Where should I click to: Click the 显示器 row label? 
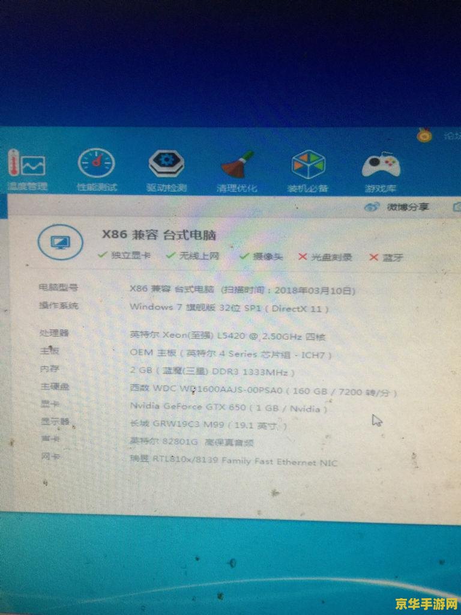pyautogui.click(x=55, y=421)
